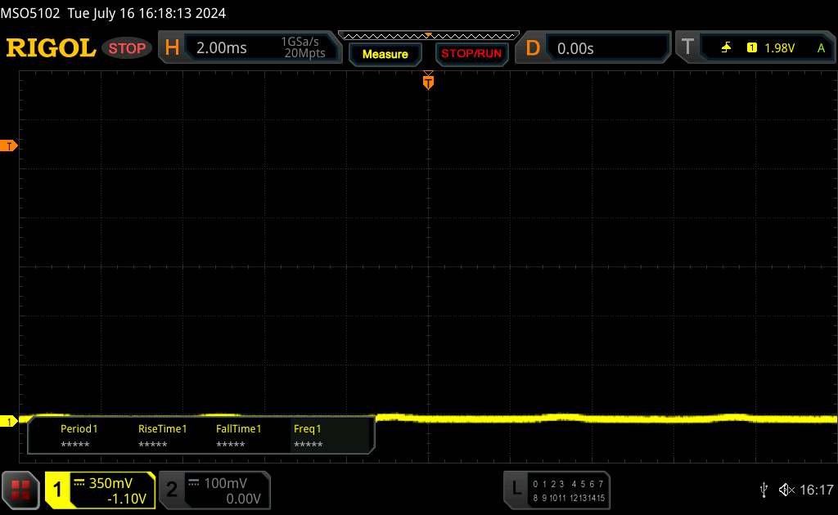Tap the Measure button
The width and height of the screenshot is (838, 515).
click(385, 54)
